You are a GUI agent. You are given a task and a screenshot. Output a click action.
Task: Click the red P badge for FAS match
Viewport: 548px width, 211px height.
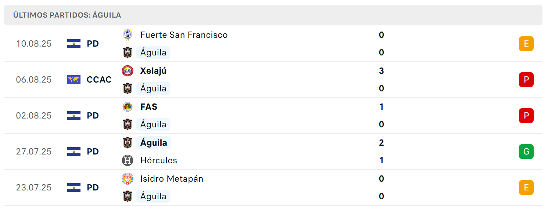pyautogui.click(x=526, y=116)
